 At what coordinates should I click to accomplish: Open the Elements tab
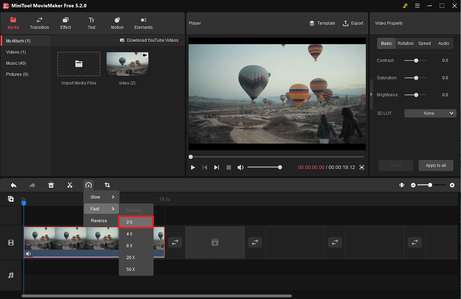[x=144, y=23]
